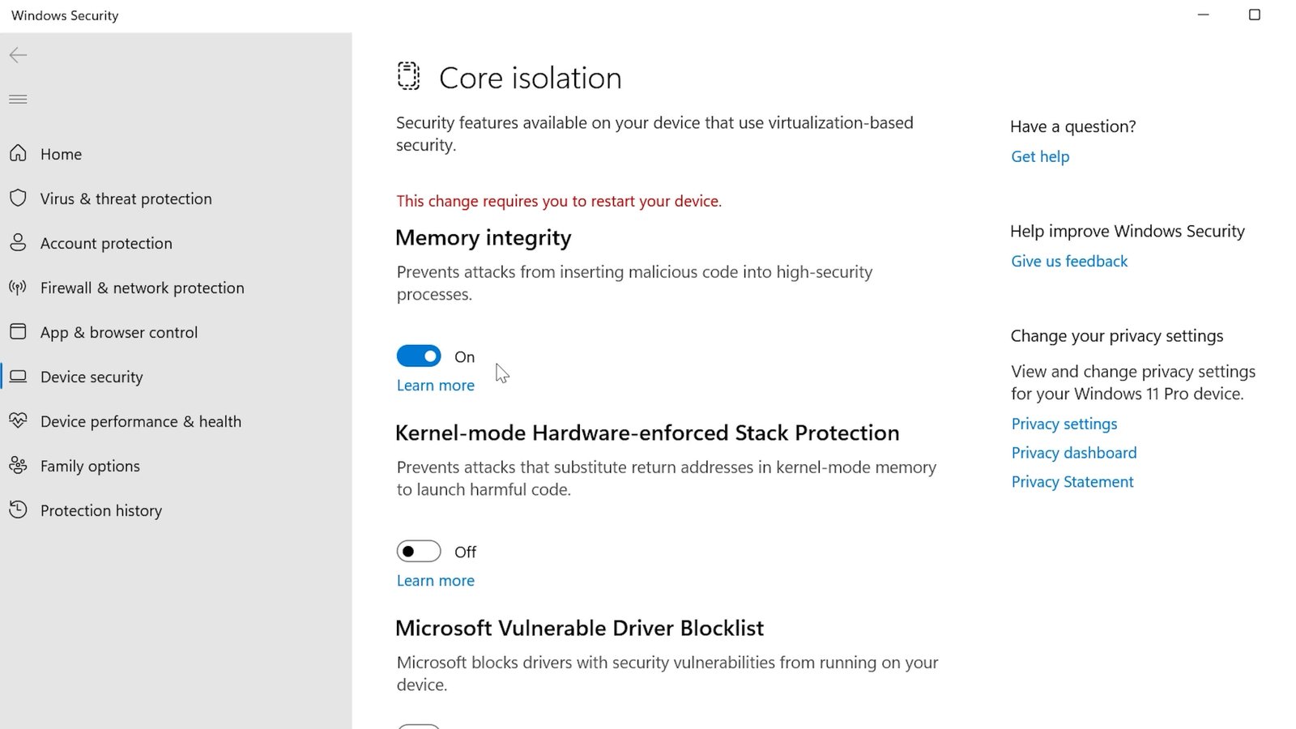Viewport: 1296px width, 729px height.
Task: Select Get help under Have a question
Action: click(x=1040, y=156)
